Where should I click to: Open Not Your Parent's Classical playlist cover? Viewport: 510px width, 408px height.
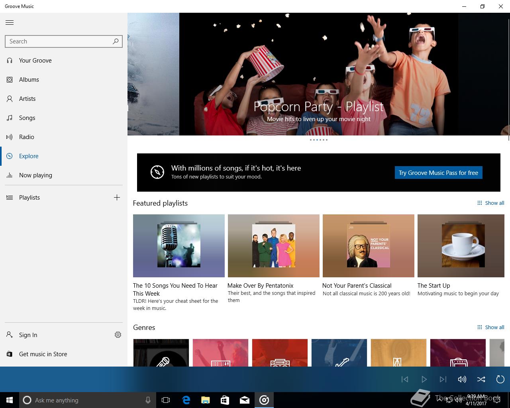[x=369, y=246]
